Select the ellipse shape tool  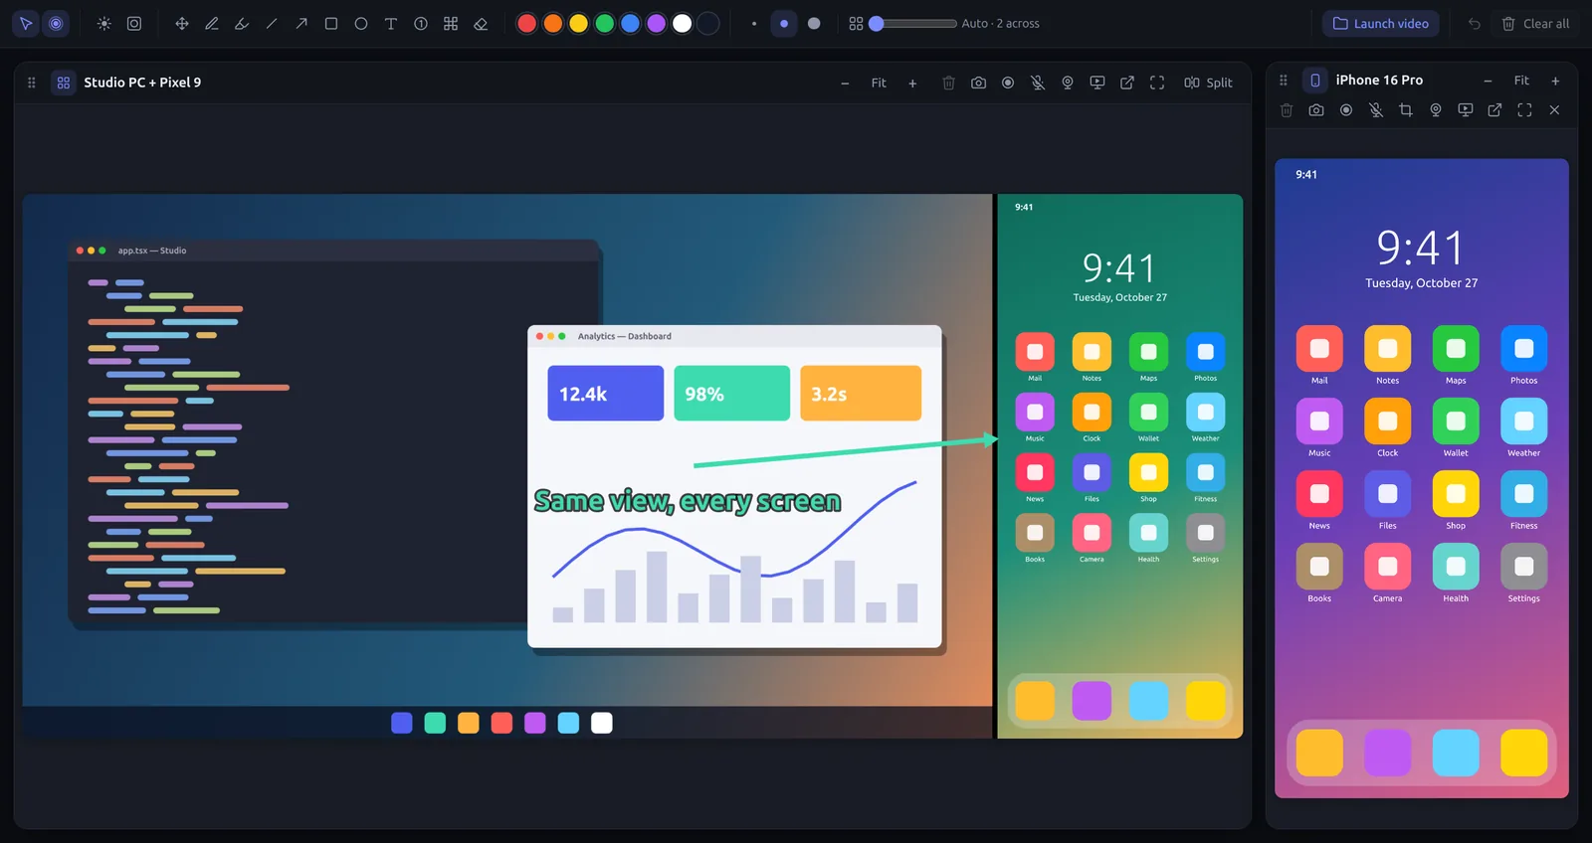point(361,24)
